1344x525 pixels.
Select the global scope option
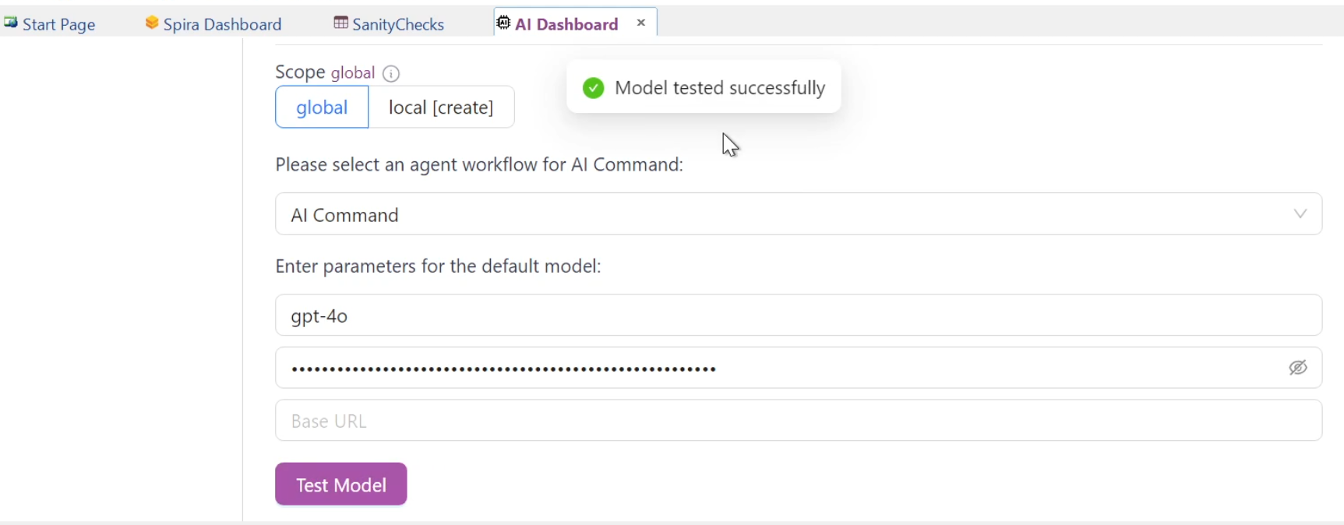[322, 107]
